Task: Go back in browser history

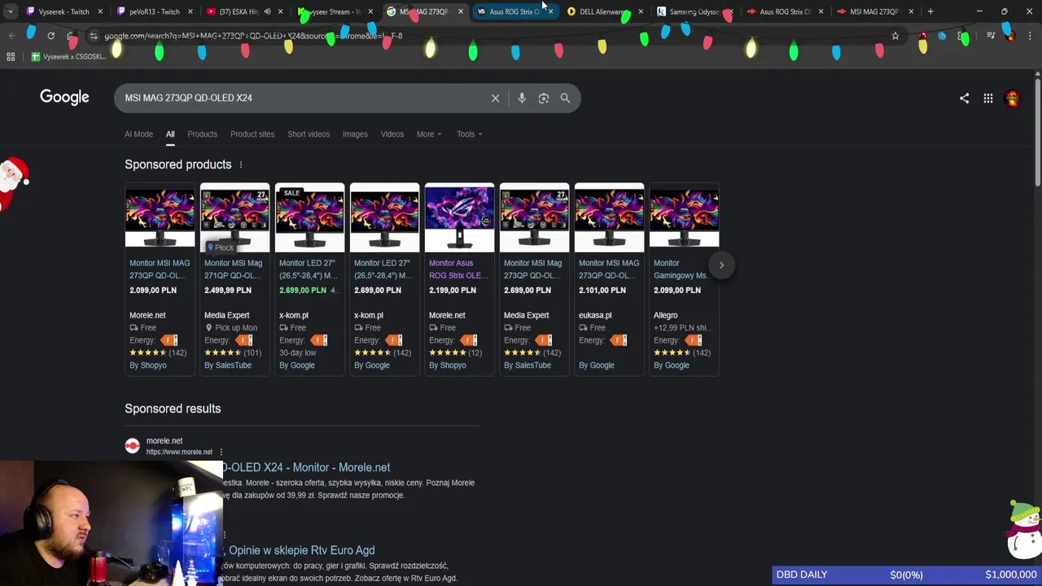Action: coord(11,36)
